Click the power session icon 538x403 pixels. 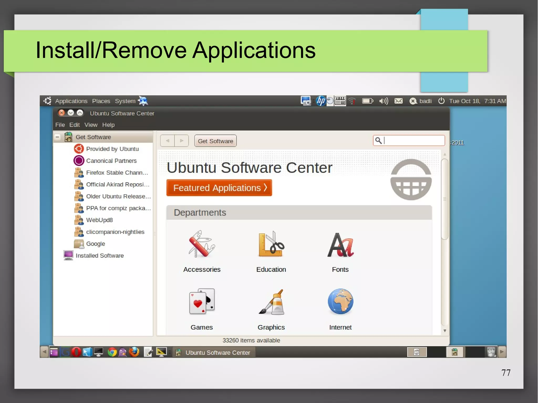click(441, 101)
